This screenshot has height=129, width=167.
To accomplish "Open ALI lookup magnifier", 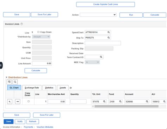I will (165, 101).
